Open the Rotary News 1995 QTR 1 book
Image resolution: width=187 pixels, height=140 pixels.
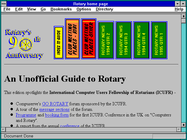point(159,40)
